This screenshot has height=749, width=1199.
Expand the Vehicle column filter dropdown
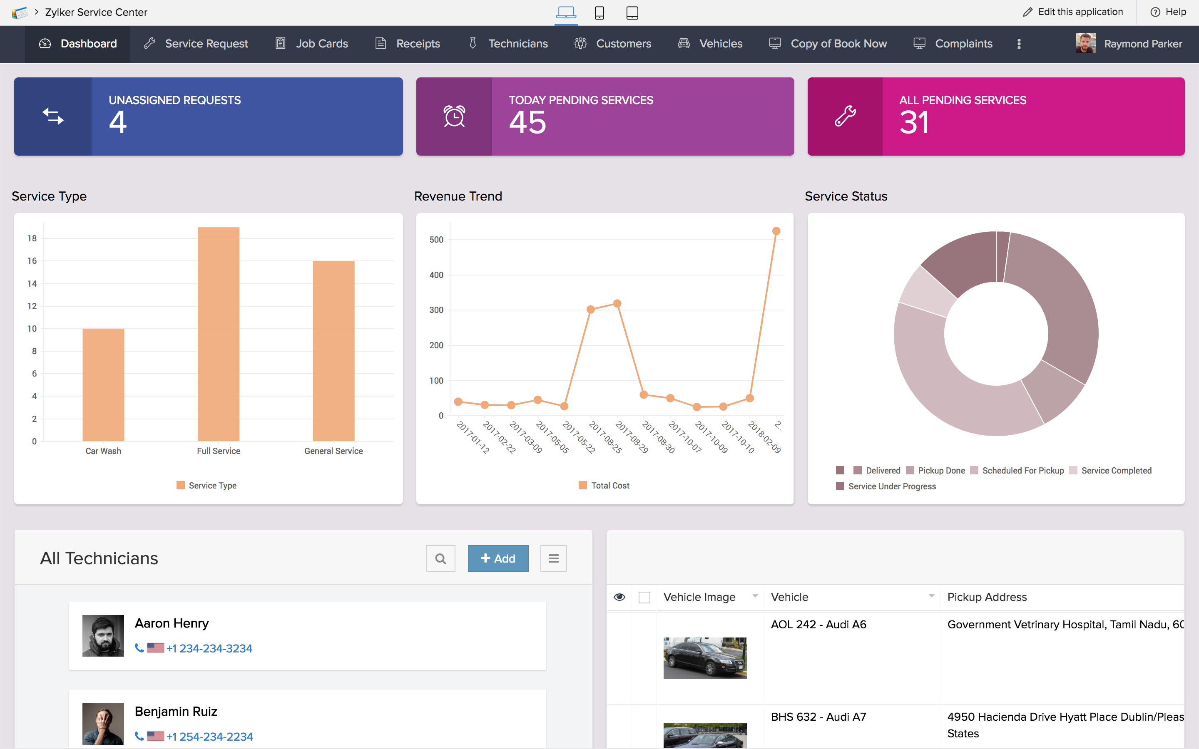(x=931, y=596)
